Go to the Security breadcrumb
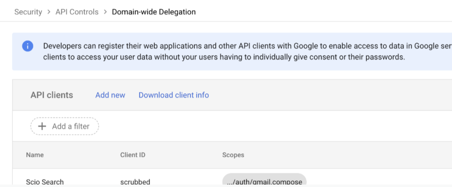Image resolution: width=452 pixels, height=187 pixels. coord(28,12)
